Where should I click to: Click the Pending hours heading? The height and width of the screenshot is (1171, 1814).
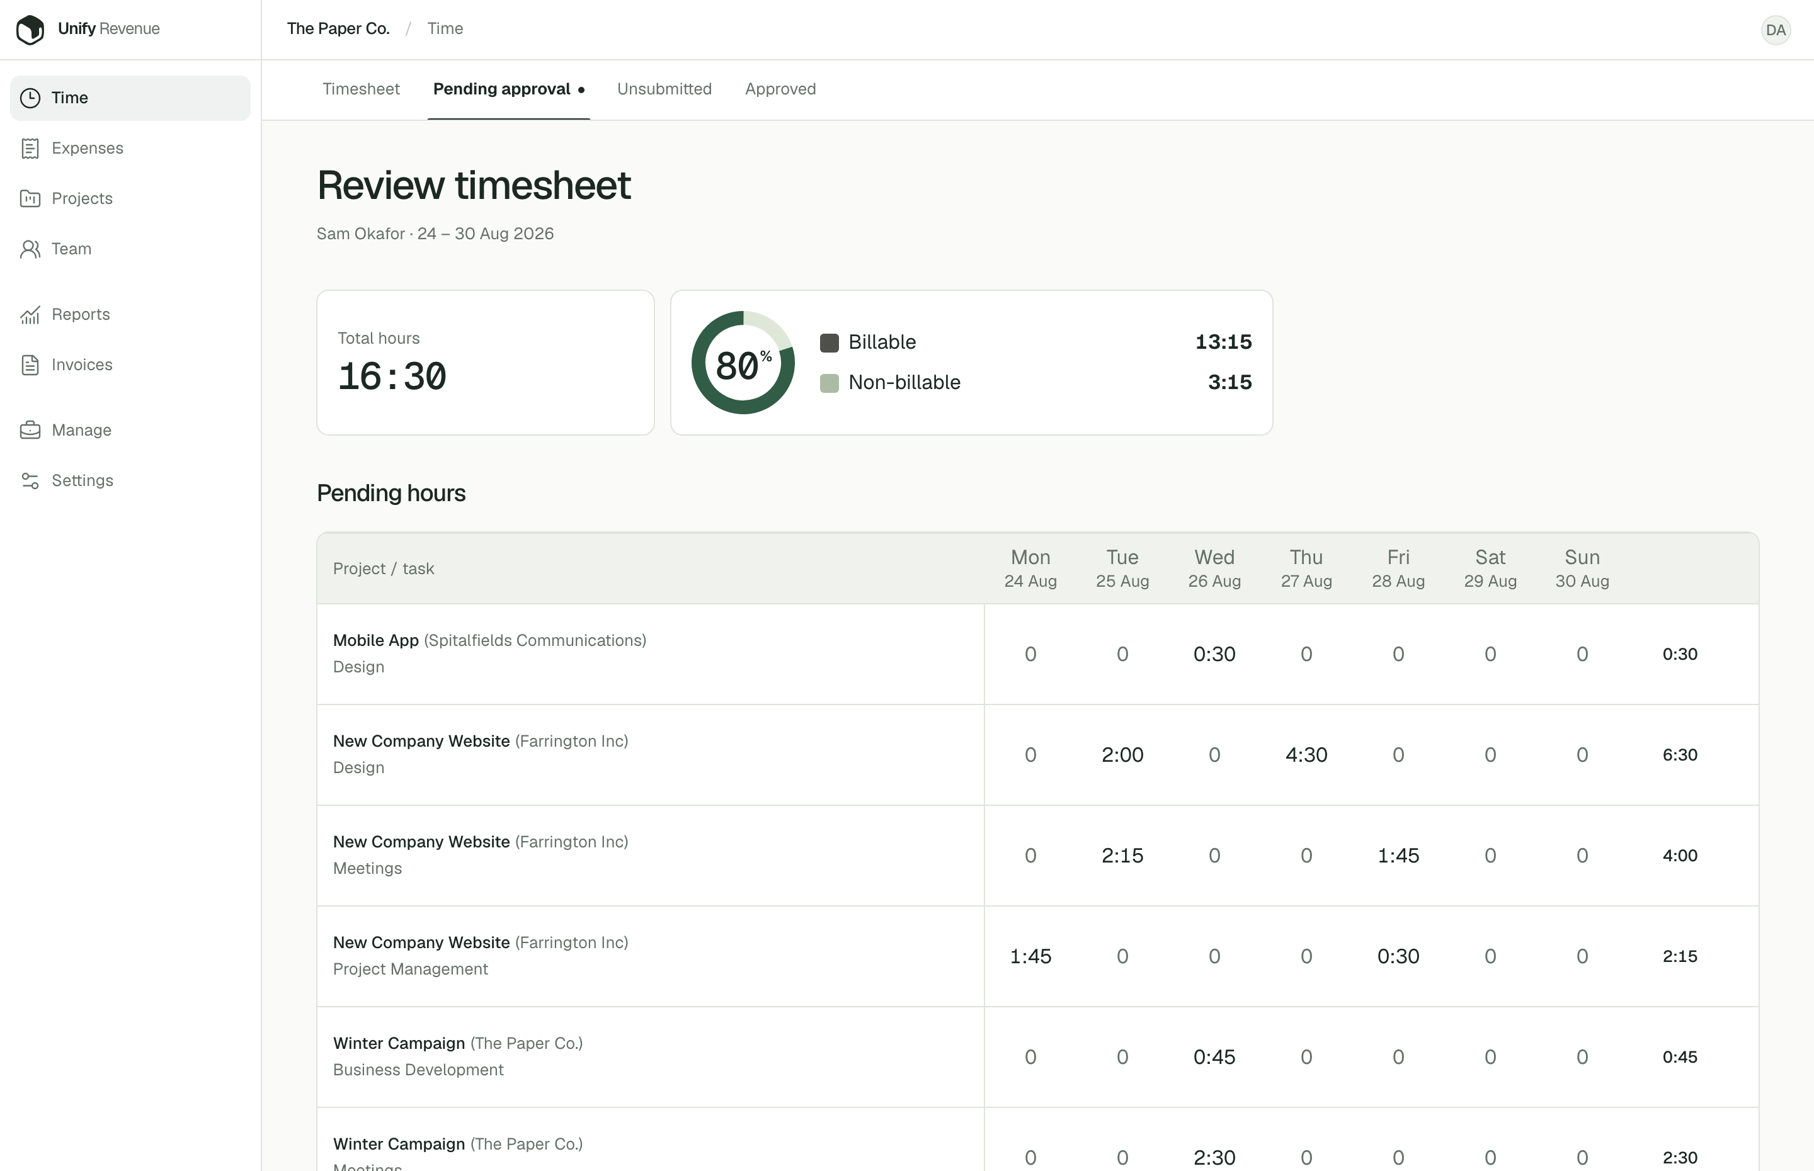pos(391,494)
